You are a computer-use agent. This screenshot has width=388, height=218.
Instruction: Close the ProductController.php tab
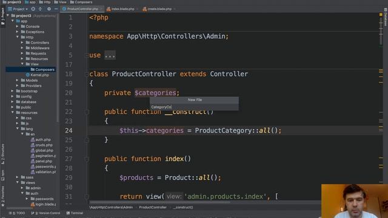pyautogui.click(x=101, y=9)
